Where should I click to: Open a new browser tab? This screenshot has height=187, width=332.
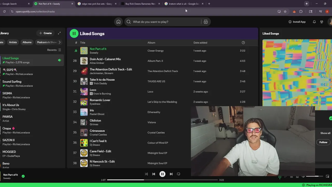(x=209, y=4)
